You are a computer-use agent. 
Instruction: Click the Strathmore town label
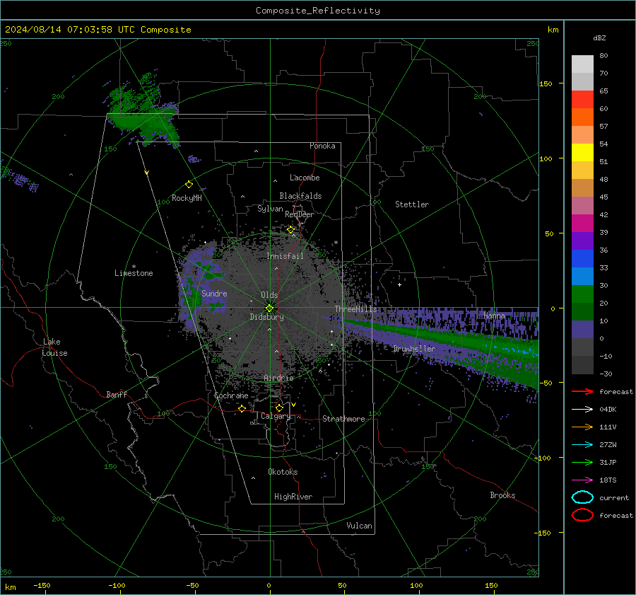343,419
